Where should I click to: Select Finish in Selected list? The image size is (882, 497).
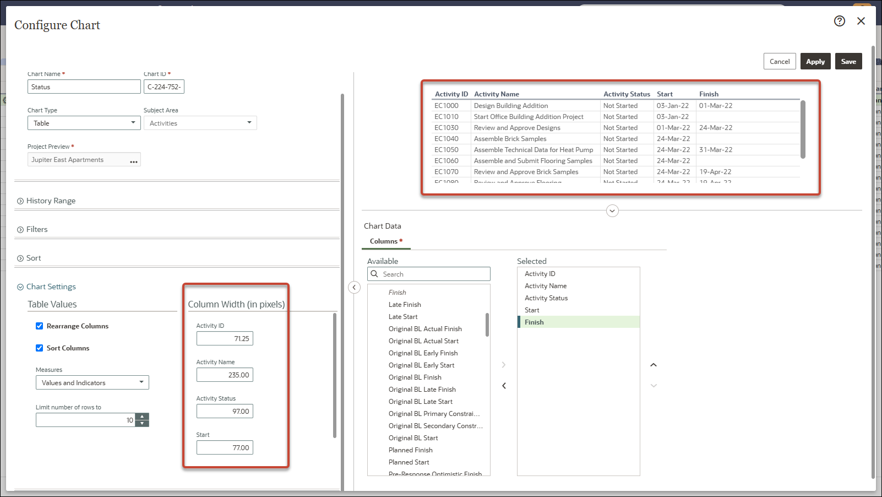pos(579,322)
